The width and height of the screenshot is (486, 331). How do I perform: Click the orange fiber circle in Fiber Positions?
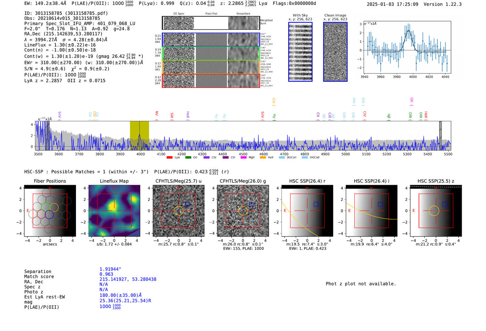[54, 208]
